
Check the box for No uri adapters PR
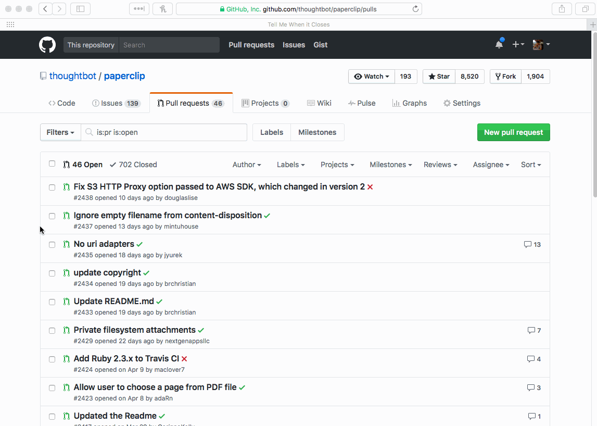(52, 245)
